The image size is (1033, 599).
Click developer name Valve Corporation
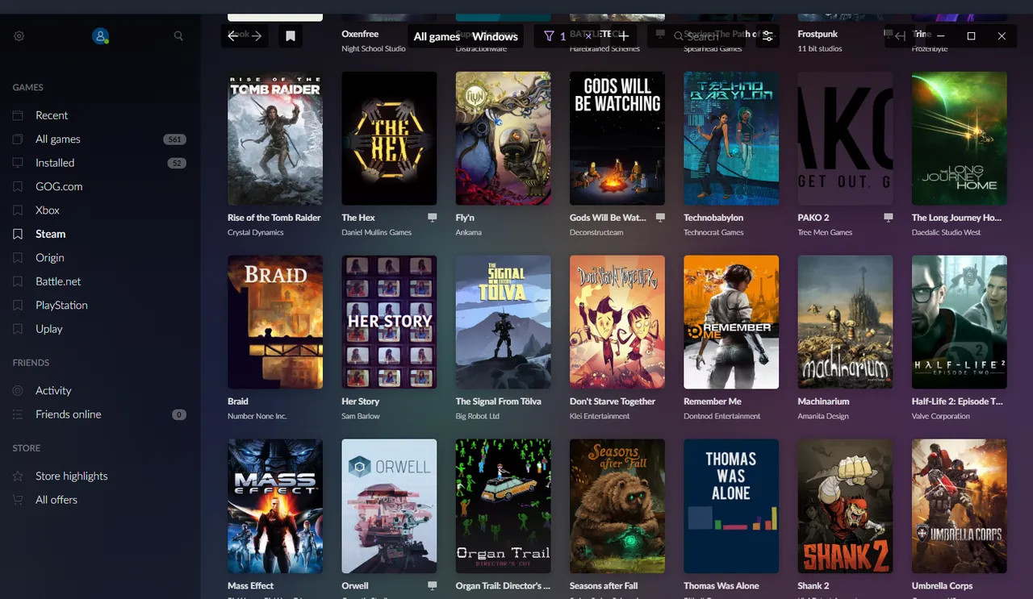click(941, 417)
